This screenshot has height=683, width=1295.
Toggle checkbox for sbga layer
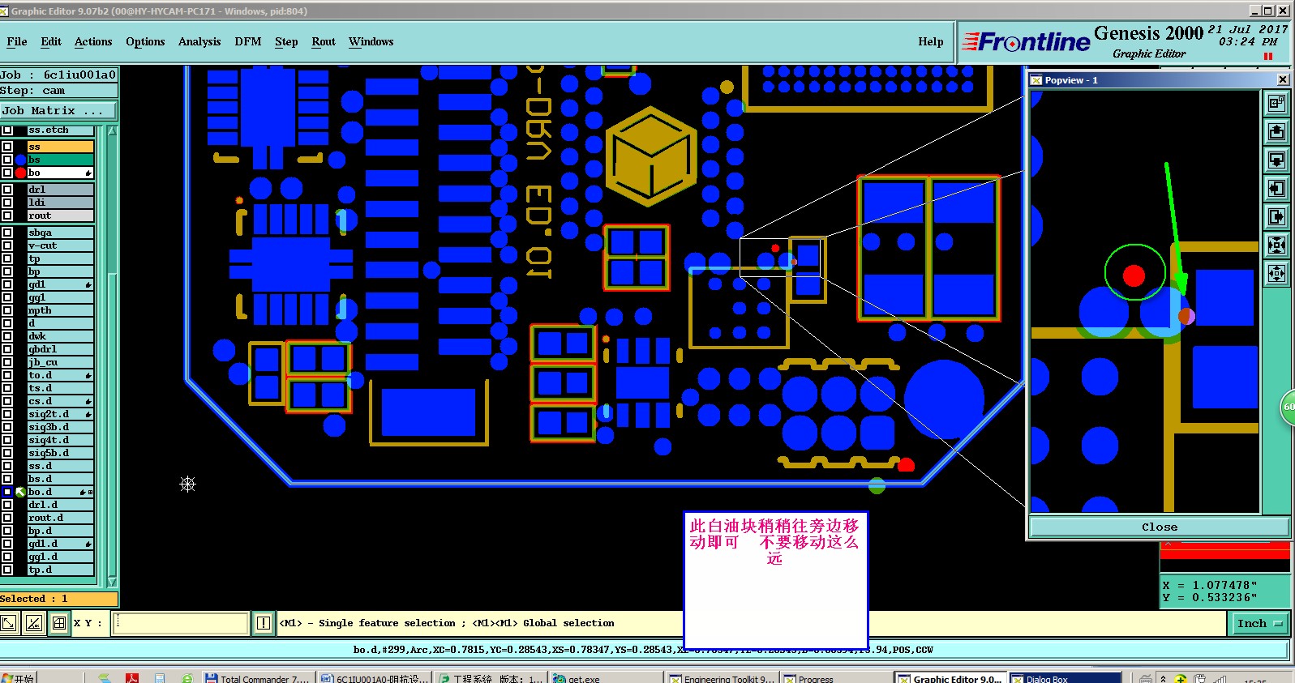point(7,233)
